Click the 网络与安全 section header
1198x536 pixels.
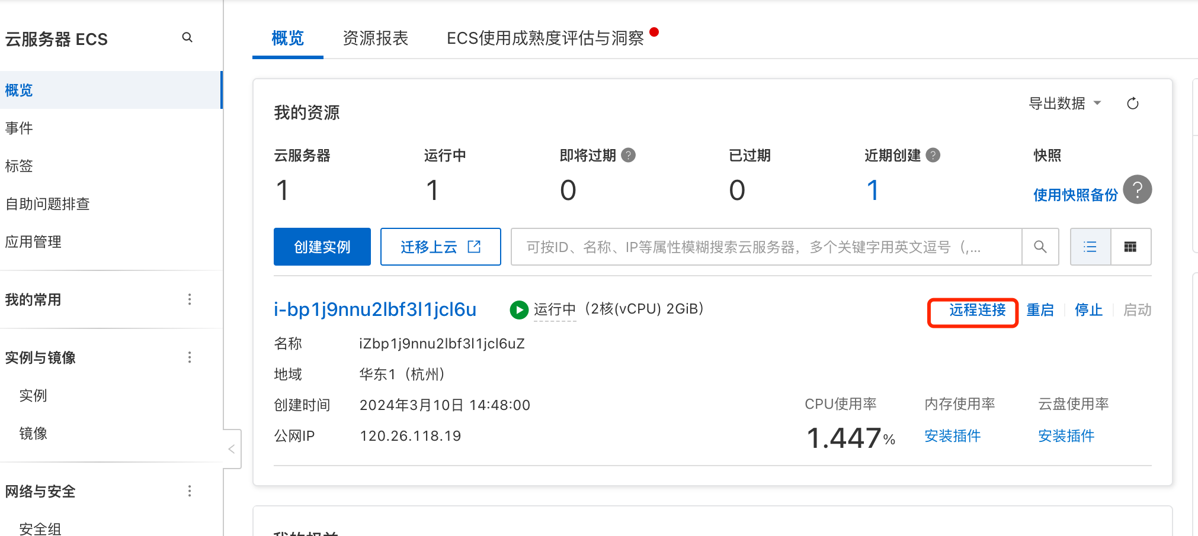(40, 491)
